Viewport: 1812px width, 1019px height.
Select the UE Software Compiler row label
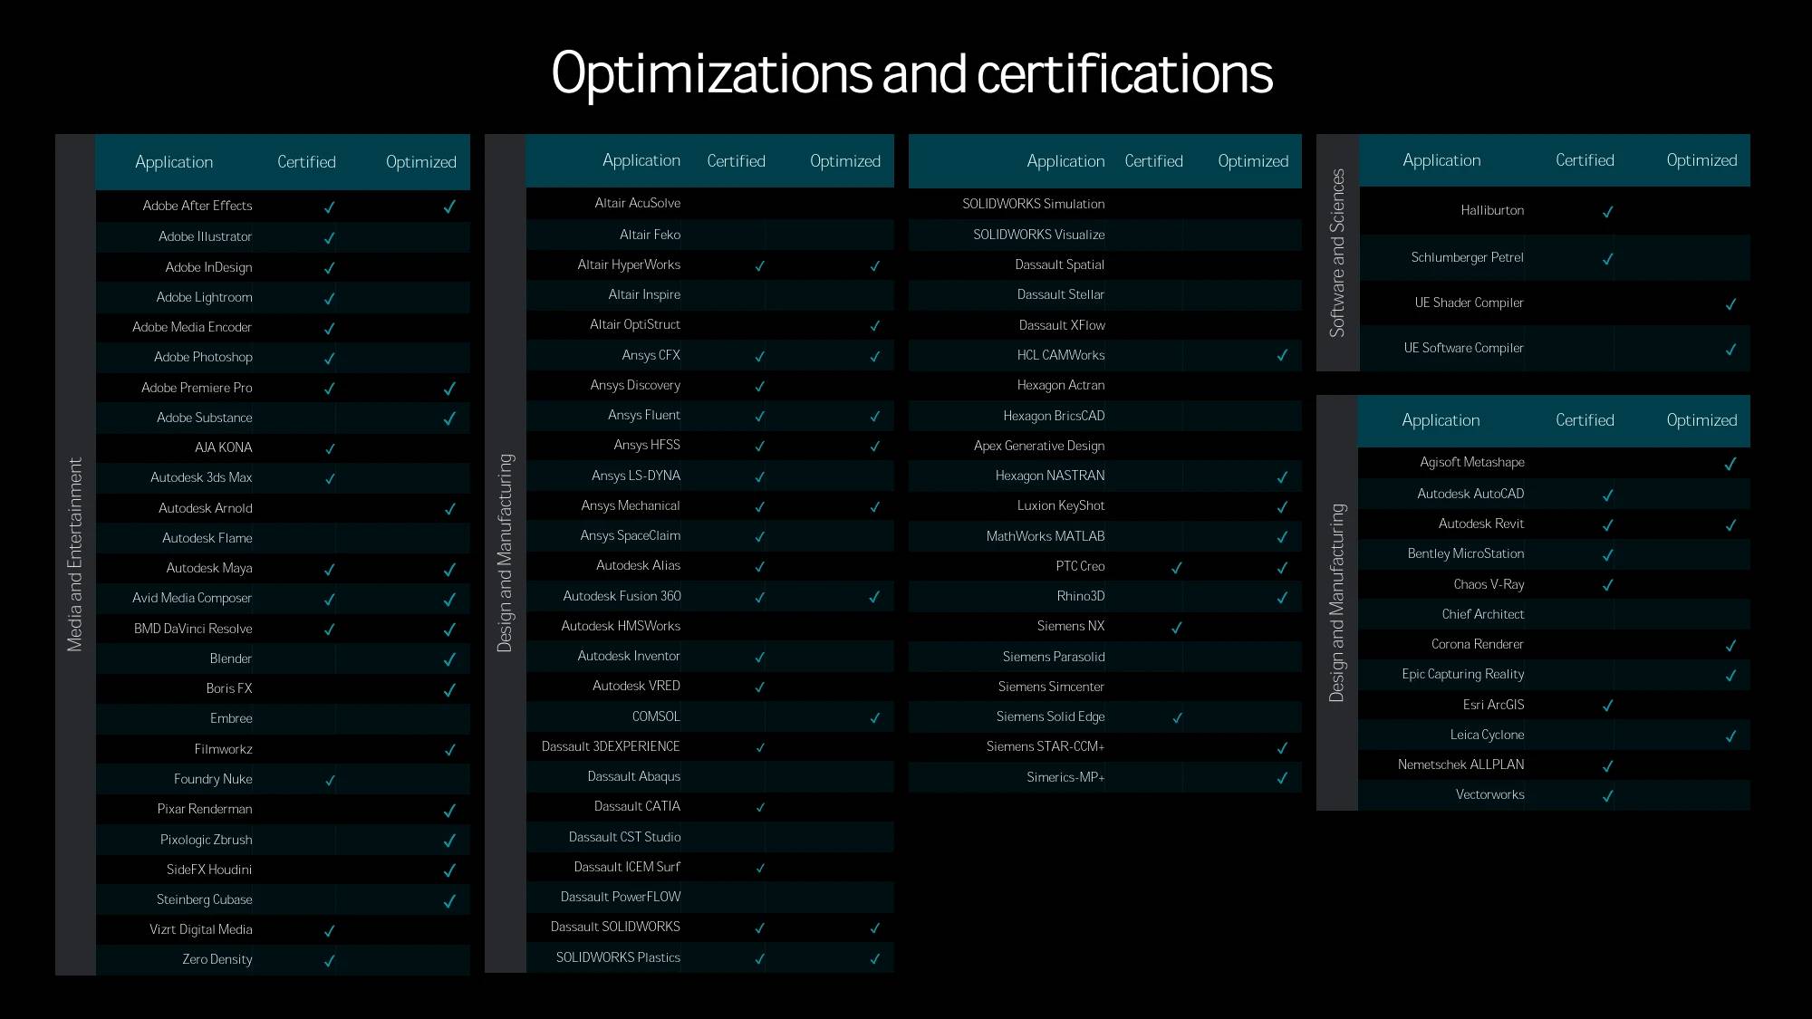1463,348
